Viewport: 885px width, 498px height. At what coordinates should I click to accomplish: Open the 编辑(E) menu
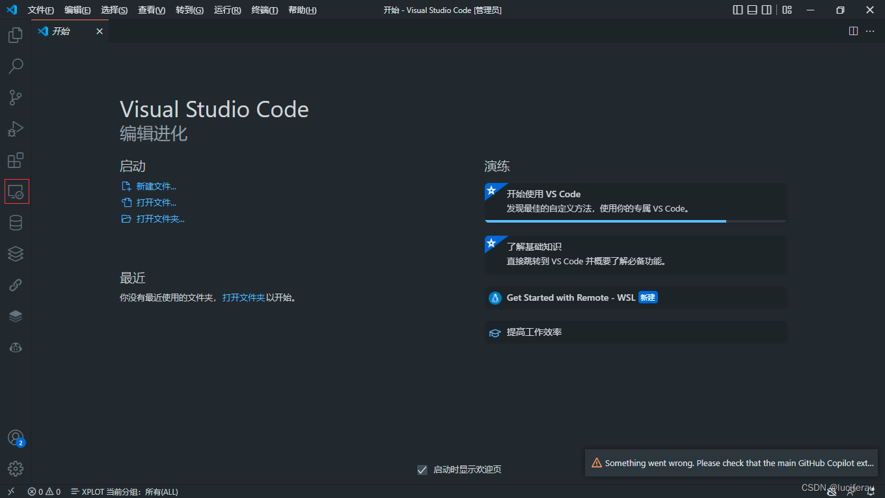[77, 10]
